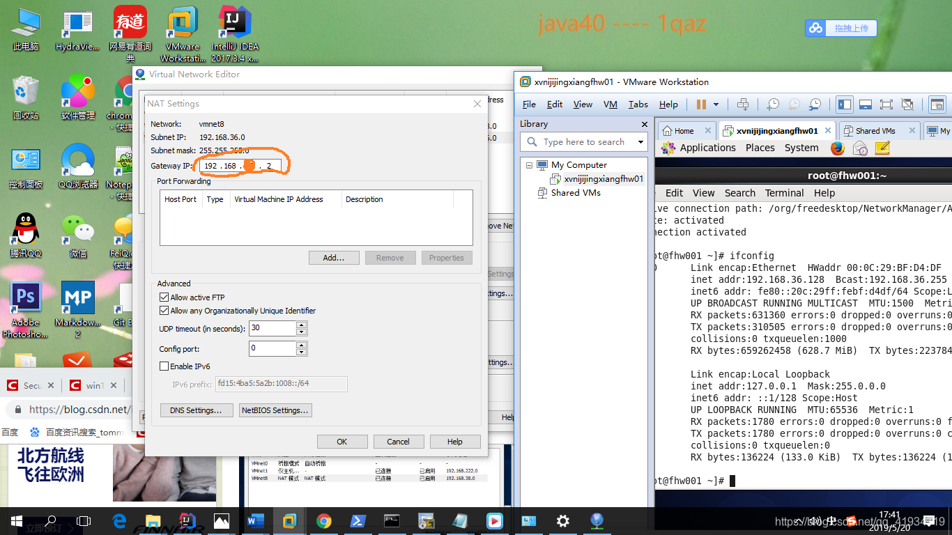The height and width of the screenshot is (535, 952).
Task: Take a snapshot with the clock-plus icon
Action: tap(773, 104)
